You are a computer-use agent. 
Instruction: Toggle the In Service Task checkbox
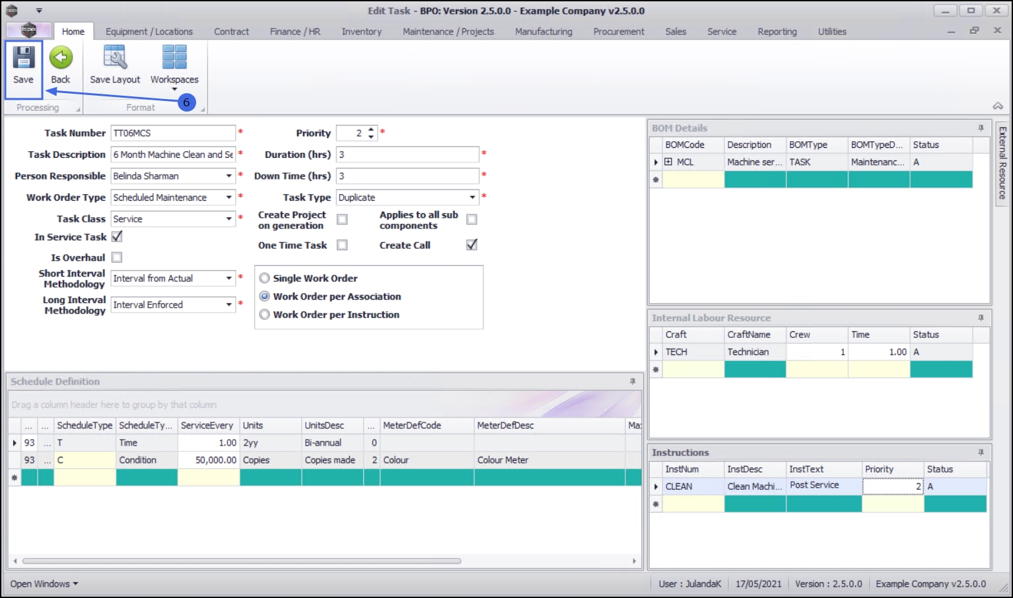point(117,236)
